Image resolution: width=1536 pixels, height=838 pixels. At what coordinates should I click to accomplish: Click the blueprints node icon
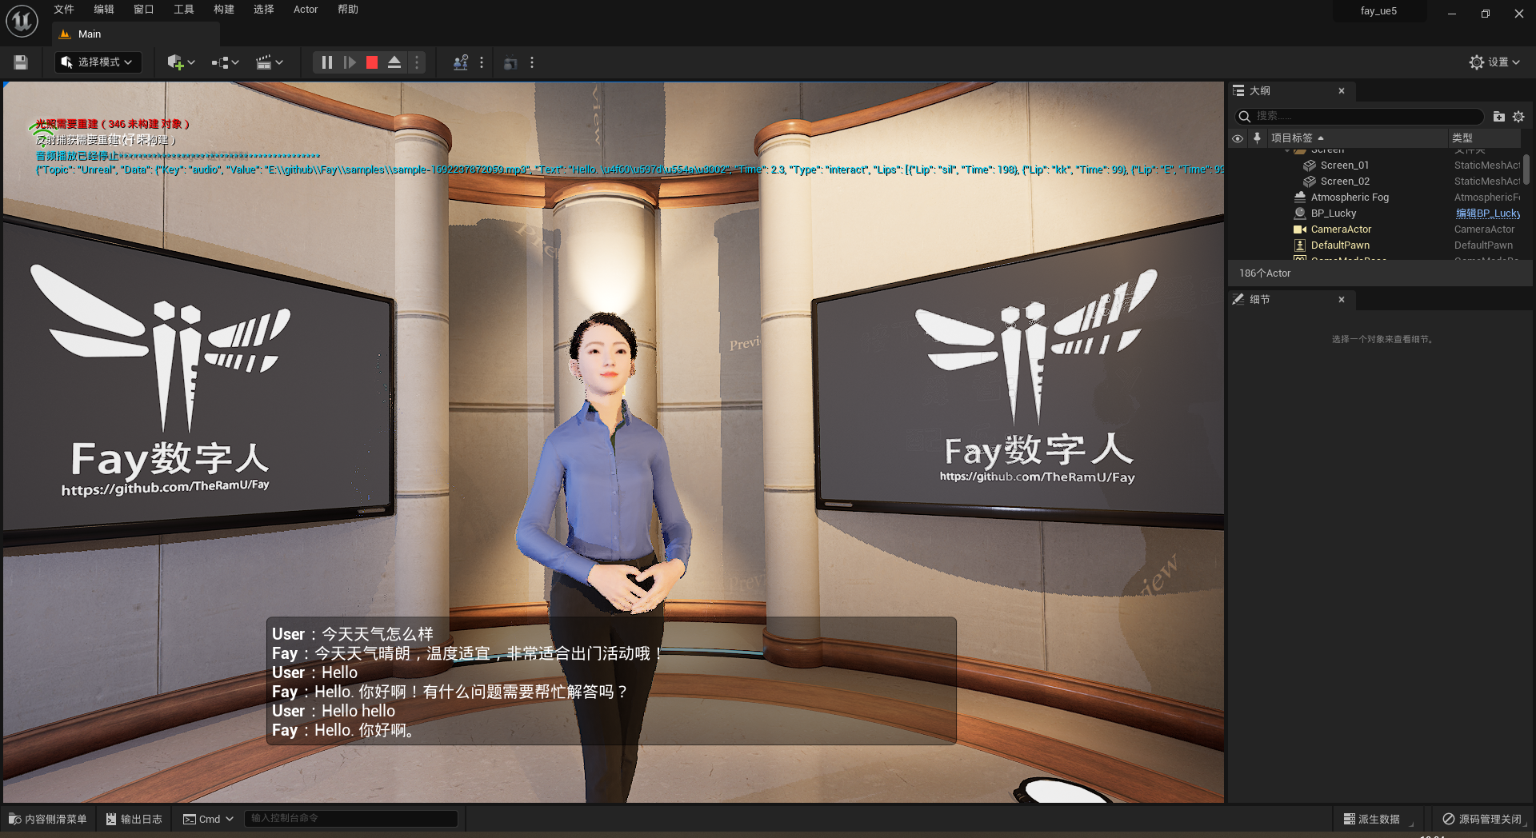tap(220, 62)
